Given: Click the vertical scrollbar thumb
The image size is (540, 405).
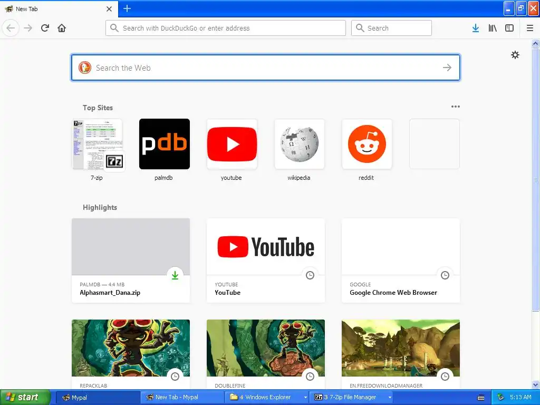Looking at the screenshot, I should (536, 179).
